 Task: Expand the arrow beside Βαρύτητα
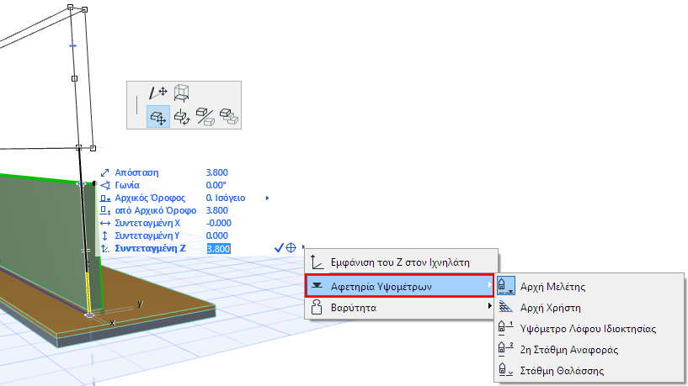(489, 306)
